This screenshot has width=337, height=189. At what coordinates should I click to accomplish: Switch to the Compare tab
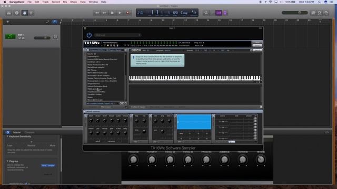(29, 132)
